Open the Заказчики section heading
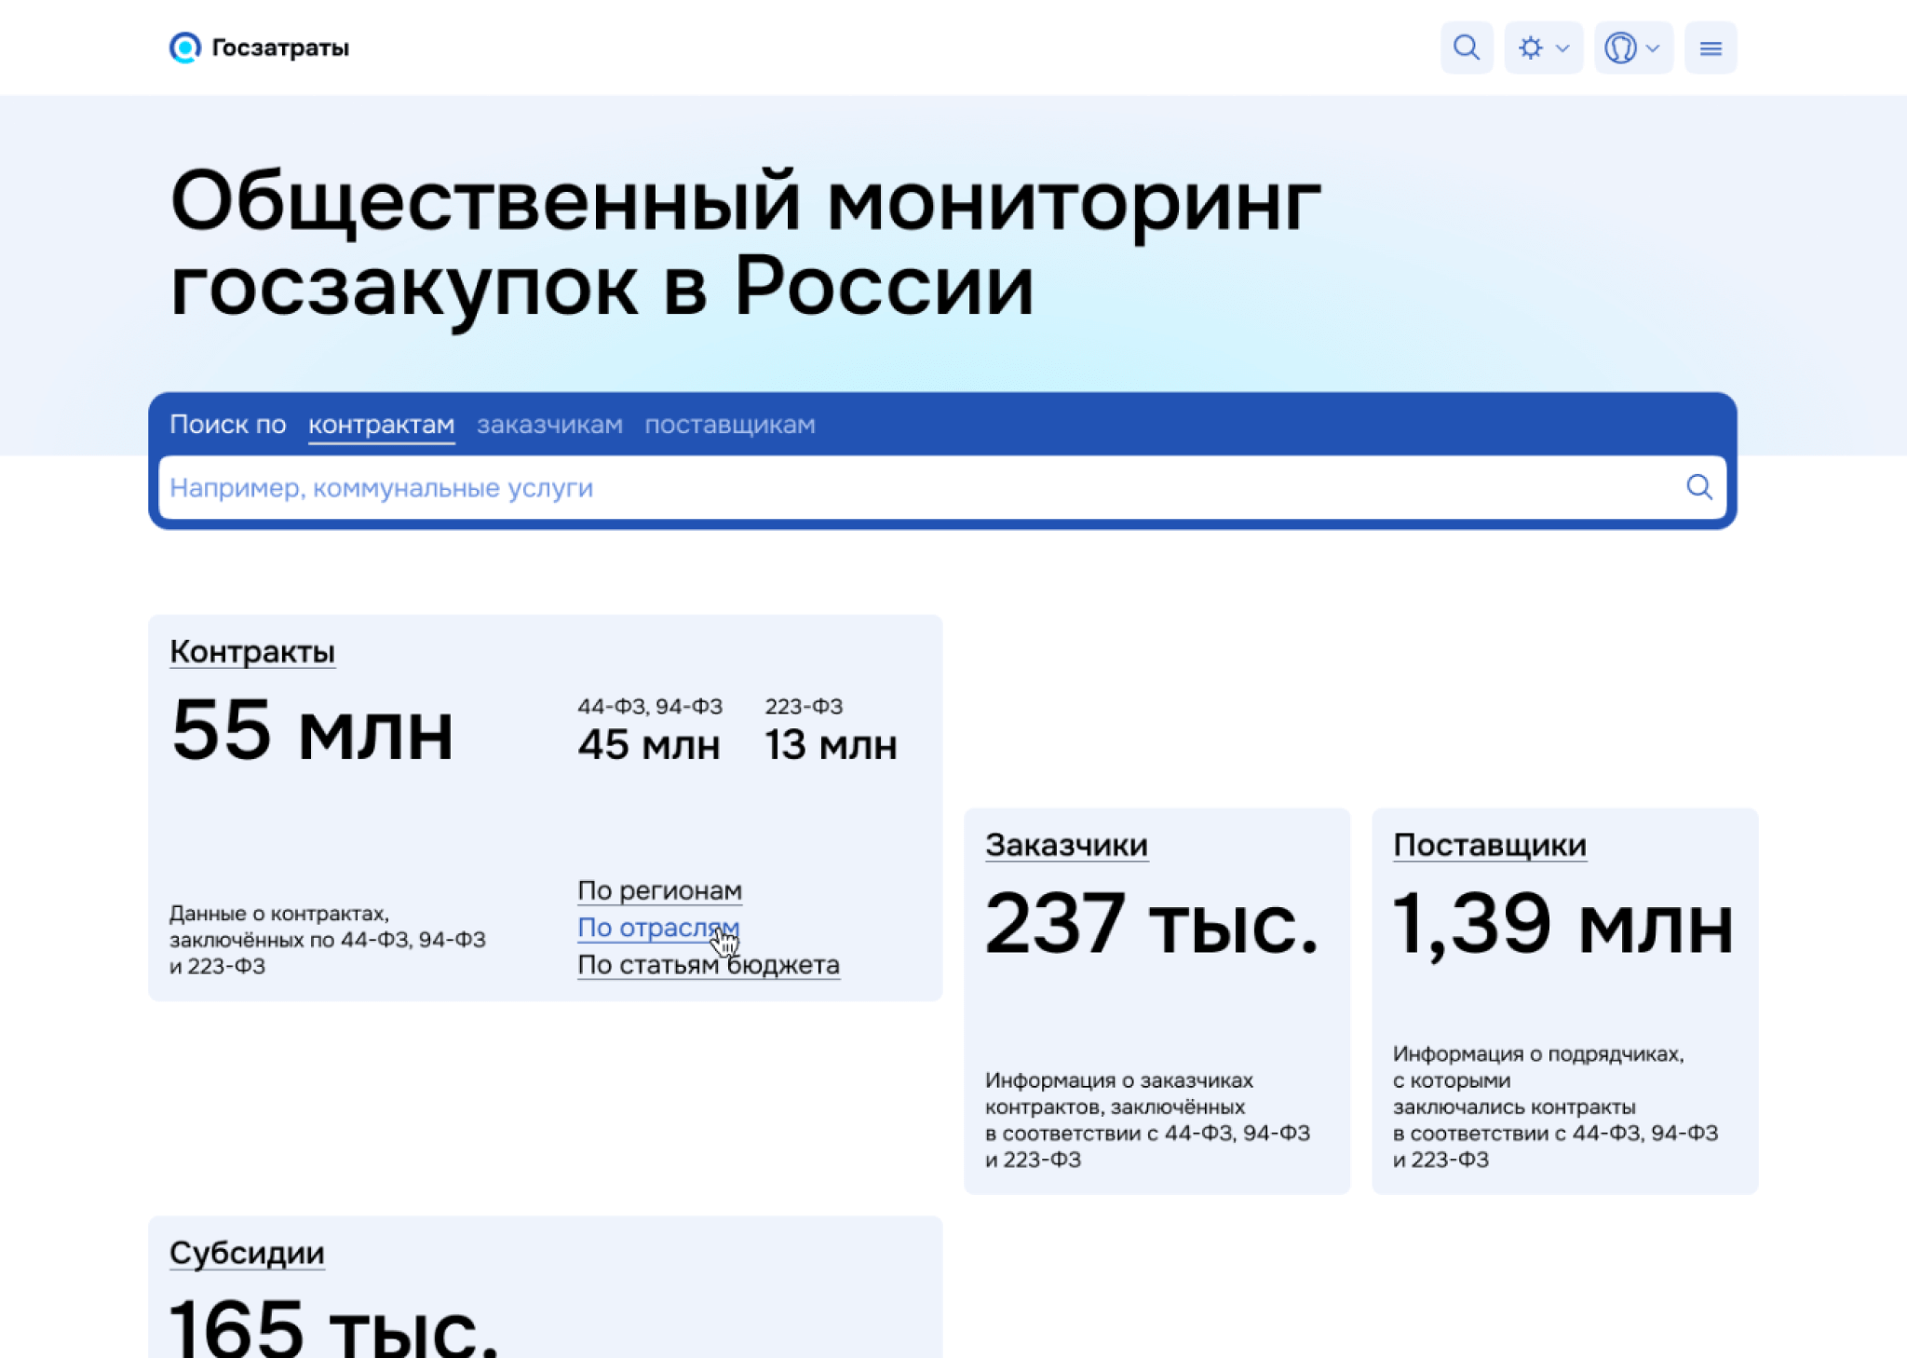1907x1358 pixels. [x=1067, y=845]
